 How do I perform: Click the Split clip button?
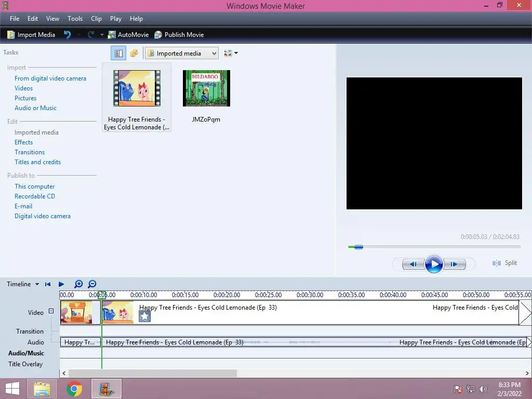[x=504, y=263]
